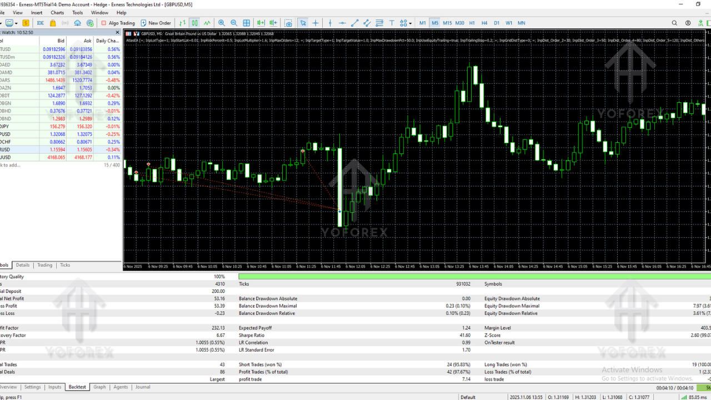This screenshot has width=711, height=400.
Task: Select the crosshair tool
Action: point(316,23)
